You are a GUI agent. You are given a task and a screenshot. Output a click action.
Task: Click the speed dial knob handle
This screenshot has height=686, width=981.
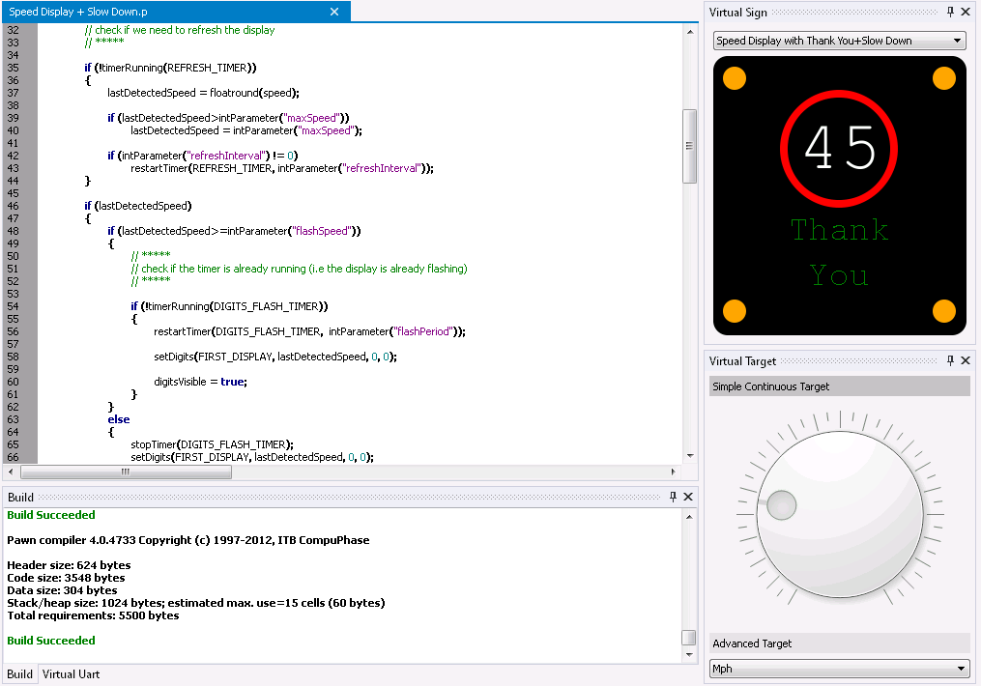pos(782,504)
